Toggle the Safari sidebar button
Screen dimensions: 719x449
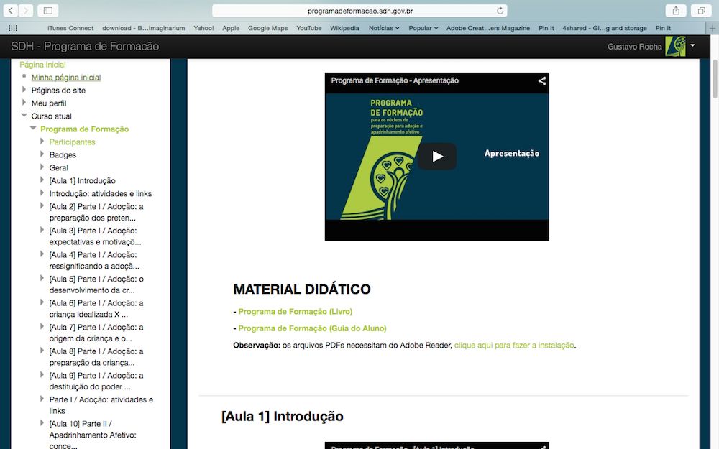(x=48, y=11)
